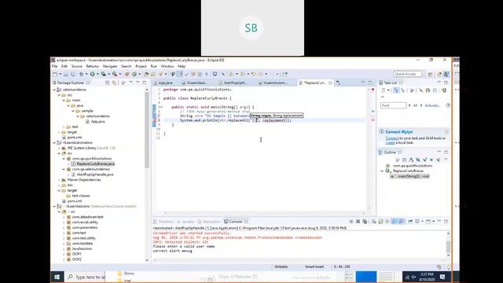503x283 pixels.
Task: Open the taskbar notification center icon
Action: tap(442, 277)
